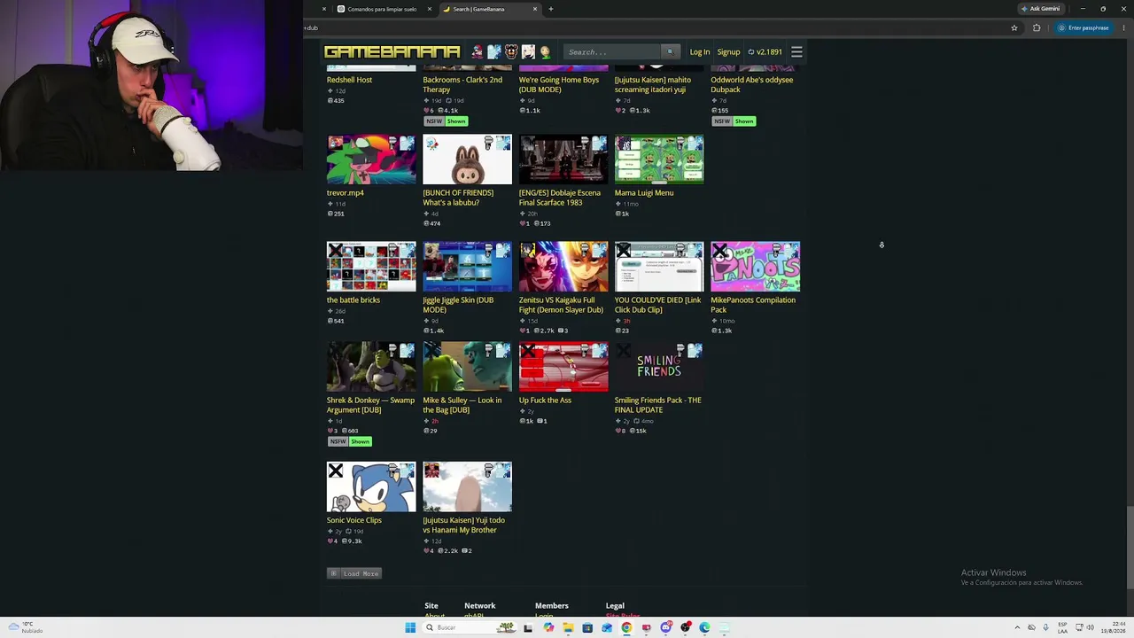Viewport: 1134px width, 638px height.
Task: Open the weather widget on the taskbar
Action: click(25, 627)
